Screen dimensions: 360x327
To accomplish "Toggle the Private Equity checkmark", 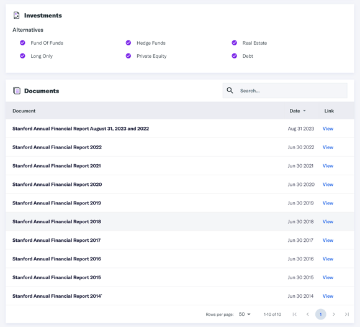I will (x=128, y=56).
